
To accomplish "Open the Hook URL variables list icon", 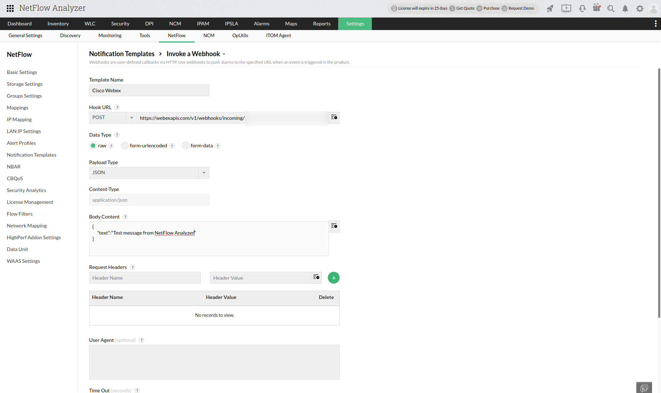I will [x=334, y=118].
